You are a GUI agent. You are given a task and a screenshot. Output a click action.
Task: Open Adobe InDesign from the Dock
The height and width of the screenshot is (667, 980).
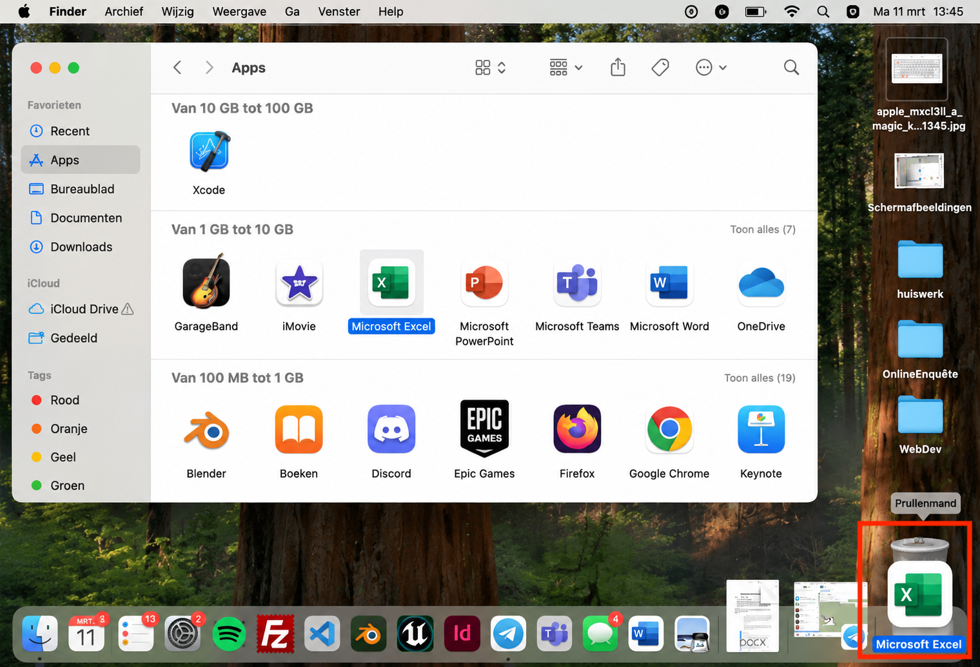point(462,634)
